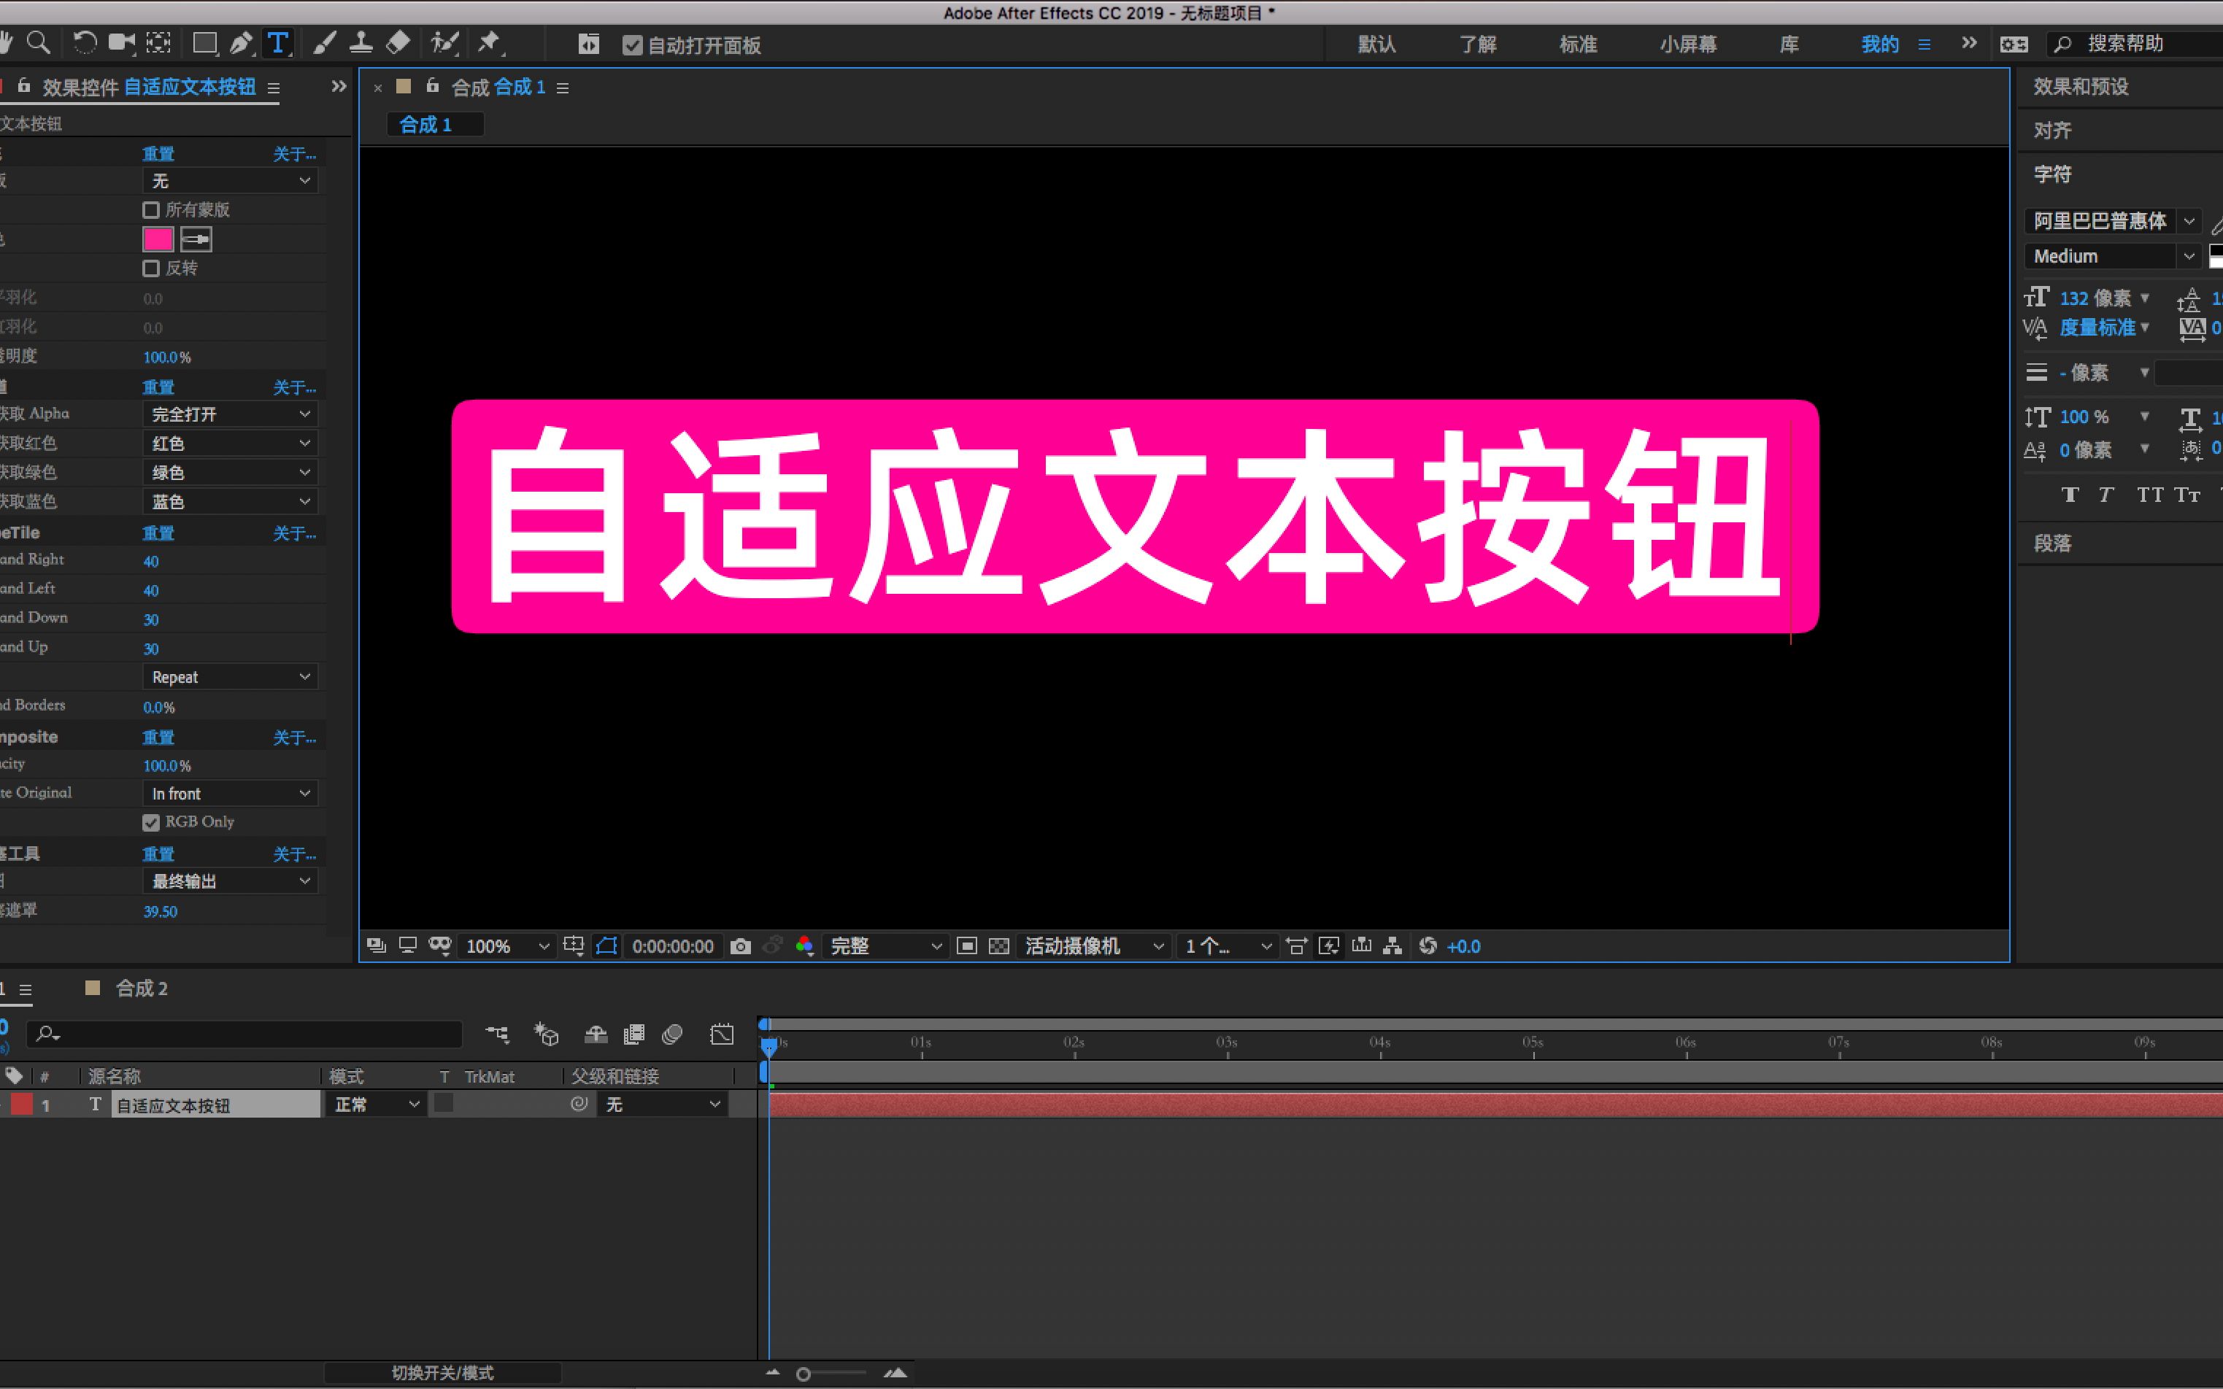This screenshot has height=1389, width=2223.
Task: Select the Puppet Pin tool
Action: click(489, 43)
